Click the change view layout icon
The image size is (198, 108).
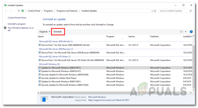click(181, 32)
